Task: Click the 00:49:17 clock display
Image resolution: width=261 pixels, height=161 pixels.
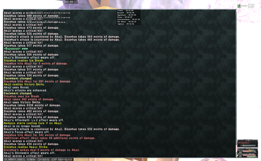Action: coord(71,2)
